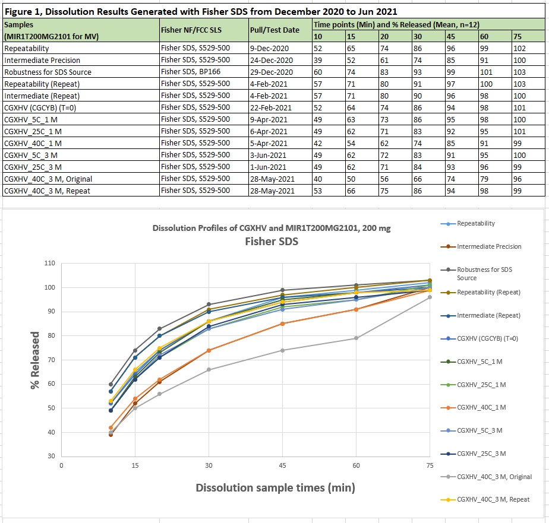The height and width of the screenshot is (523, 549).
Task: Select the 'CGXHV_25C_1 M' table cell
Action: pyautogui.click(x=81, y=132)
